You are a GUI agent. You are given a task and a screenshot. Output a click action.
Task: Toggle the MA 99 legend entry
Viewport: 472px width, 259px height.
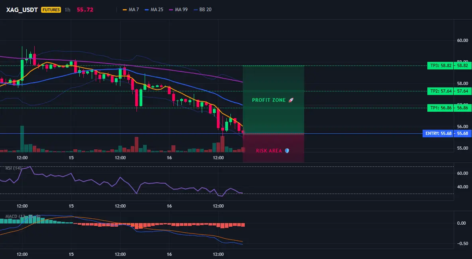(x=179, y=10)
